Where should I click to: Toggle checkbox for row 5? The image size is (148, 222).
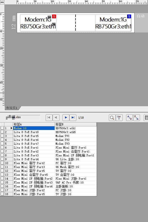click(2, 144)
